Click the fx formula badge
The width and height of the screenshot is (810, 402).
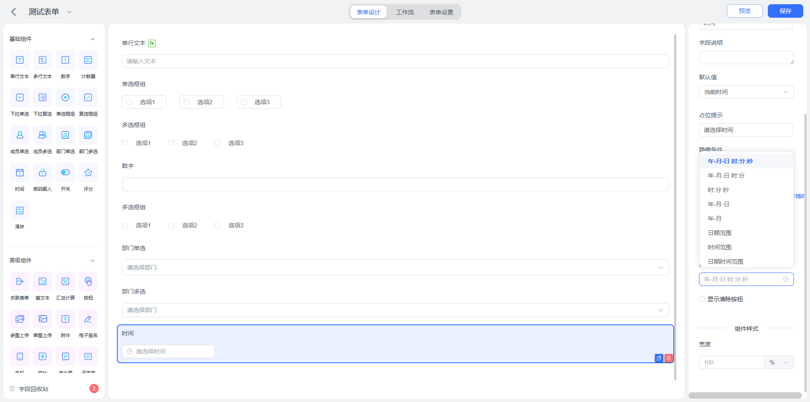click(152, 43)
